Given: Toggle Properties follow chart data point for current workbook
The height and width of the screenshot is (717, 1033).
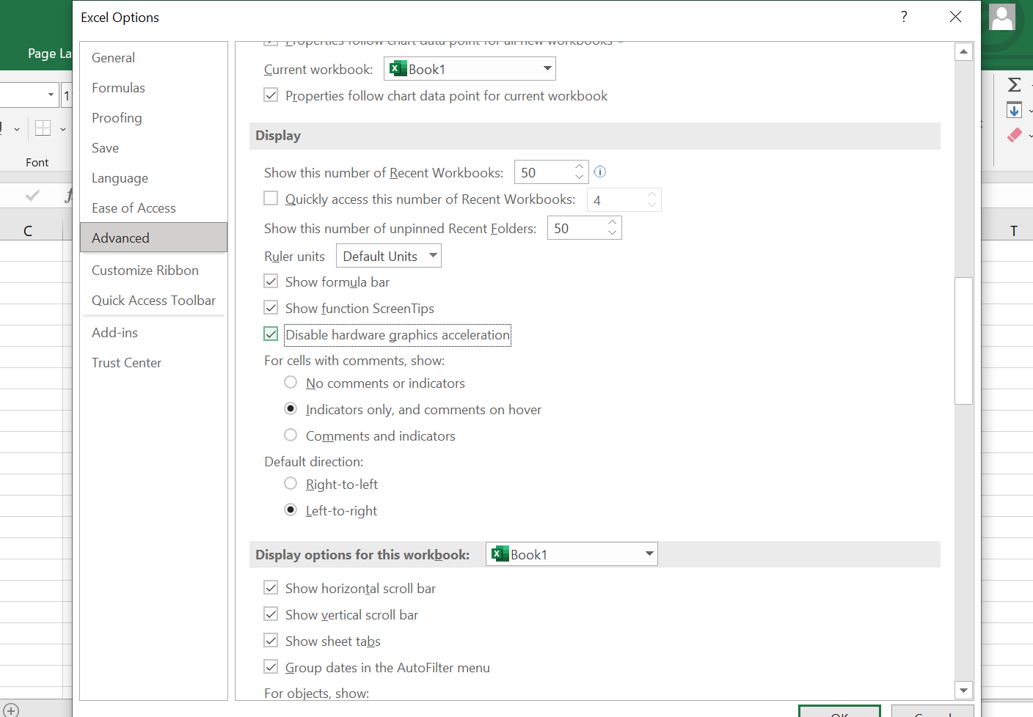Looking at the screenshot, I should [271, 95].
